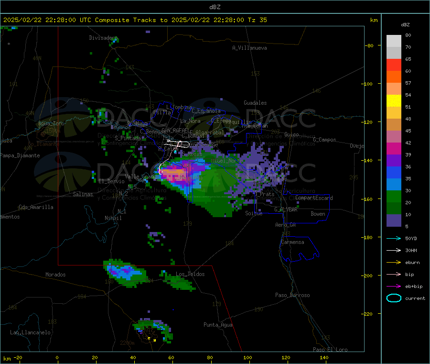This screenshot has width=430, height=364.
Task: Click the 'G_Campos' map label
Action: (325, 140)
